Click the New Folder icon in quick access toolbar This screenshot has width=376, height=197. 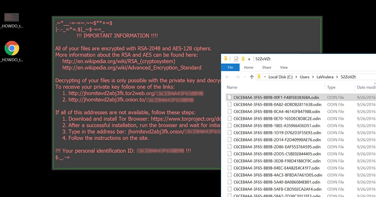click(x=243, y=59)
